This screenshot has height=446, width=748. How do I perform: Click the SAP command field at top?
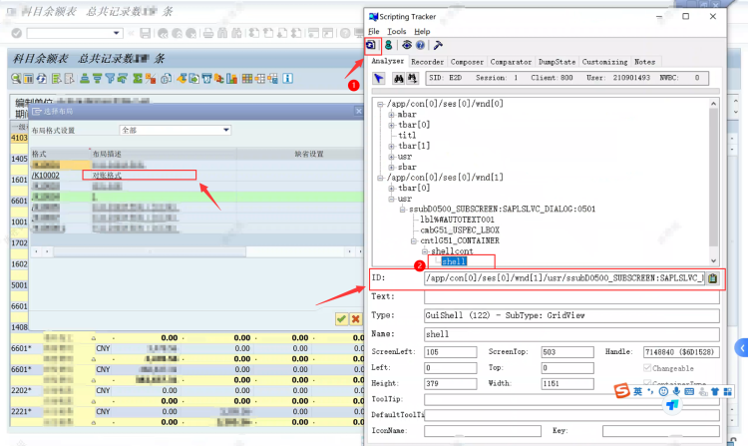pyautogui.click(x=70, y=33)
